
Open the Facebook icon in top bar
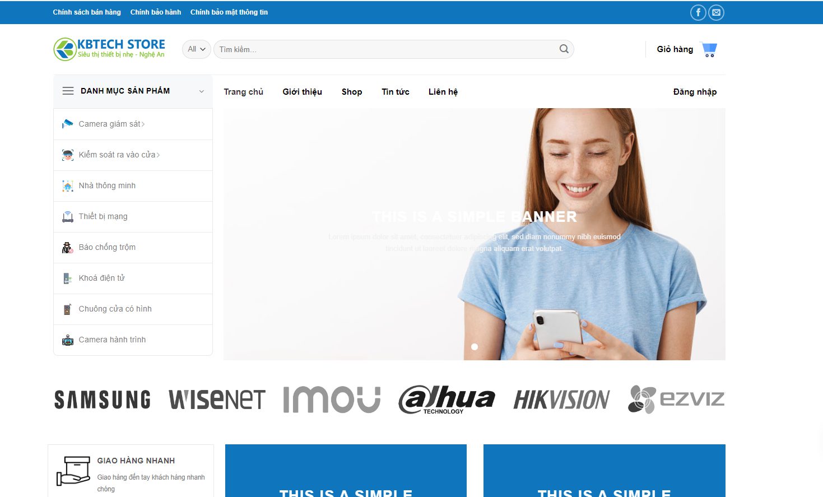[698, 12]
